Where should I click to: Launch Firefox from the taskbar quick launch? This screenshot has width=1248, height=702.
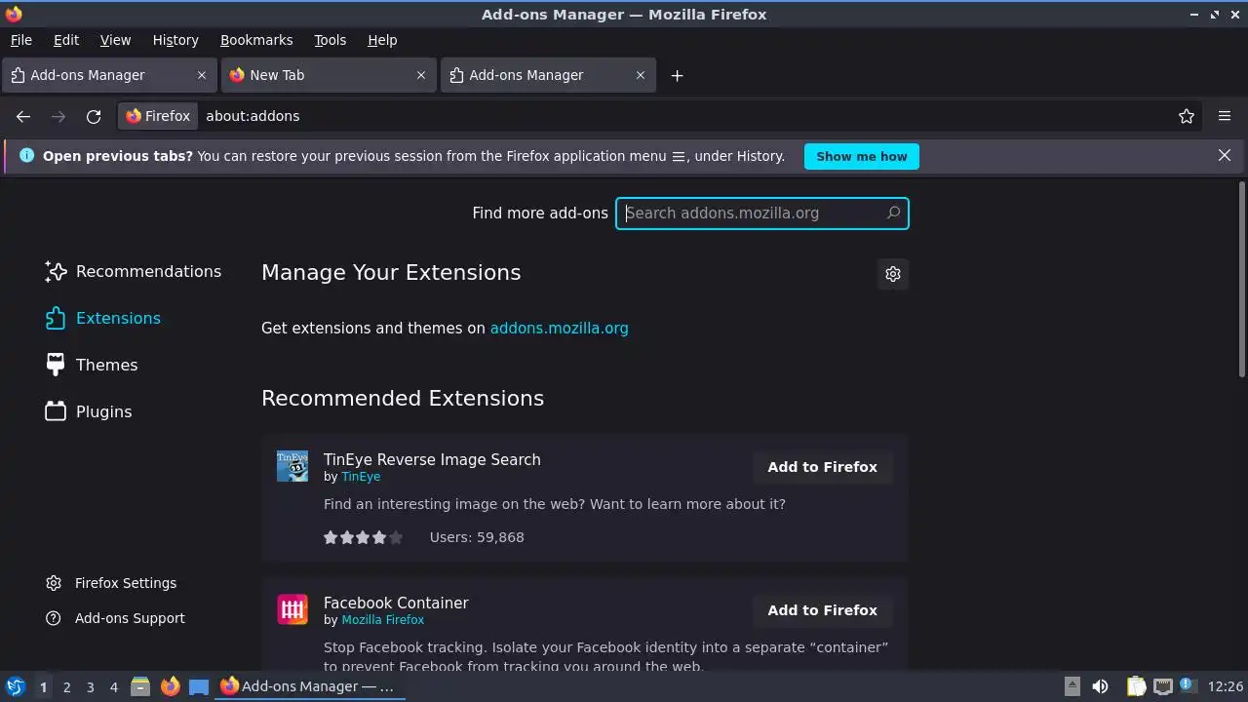coord(170,686)
